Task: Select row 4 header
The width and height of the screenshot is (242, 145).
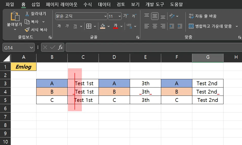Action: [5, 92]
